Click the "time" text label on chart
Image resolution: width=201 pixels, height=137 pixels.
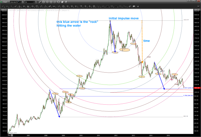coord(146,41)
